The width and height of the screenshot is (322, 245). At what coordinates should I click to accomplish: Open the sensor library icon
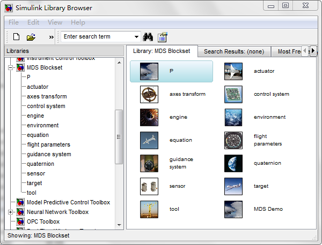tap(149, 186)
